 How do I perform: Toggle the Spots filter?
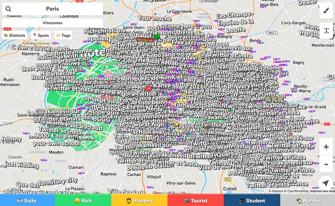pyautogui.click(x=41, y=35)
